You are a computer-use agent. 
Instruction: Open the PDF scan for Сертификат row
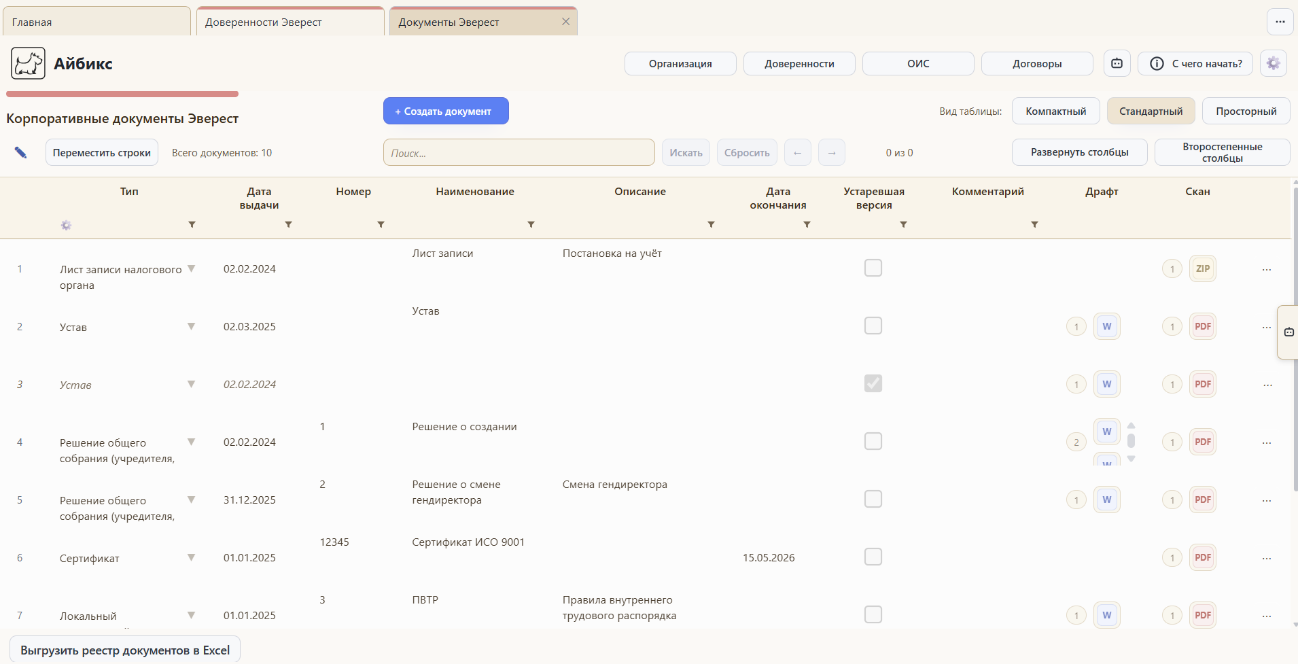click(1202, 557)
